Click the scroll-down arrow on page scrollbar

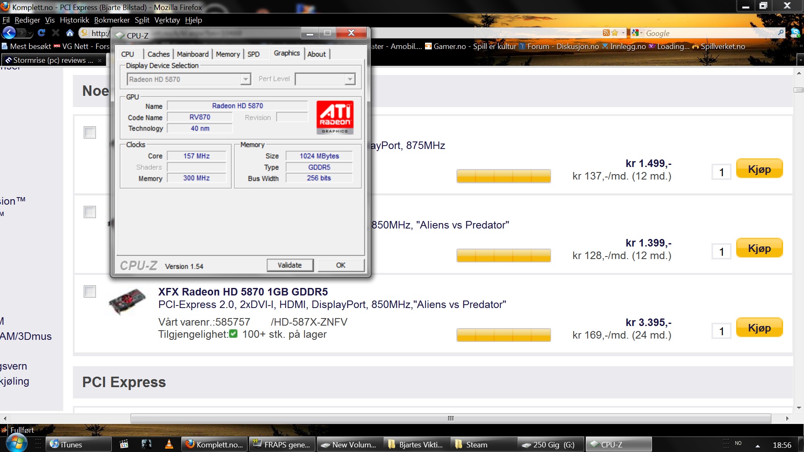pyautogui.click(x=799, y=408)
